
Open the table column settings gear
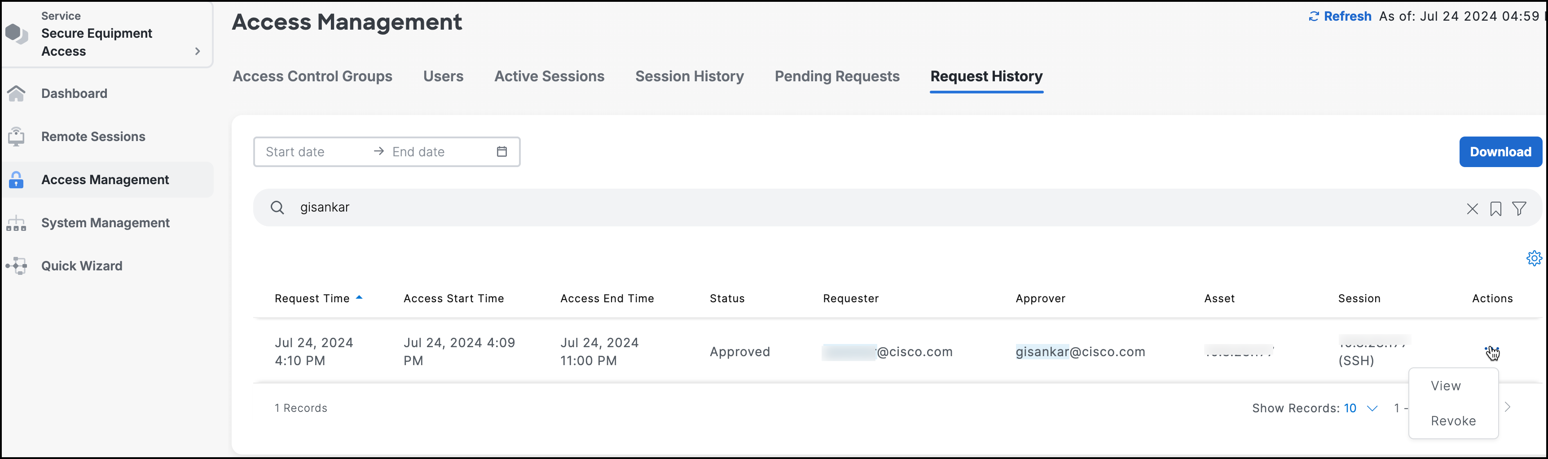pyautogui.click(x=1534, y=258)
